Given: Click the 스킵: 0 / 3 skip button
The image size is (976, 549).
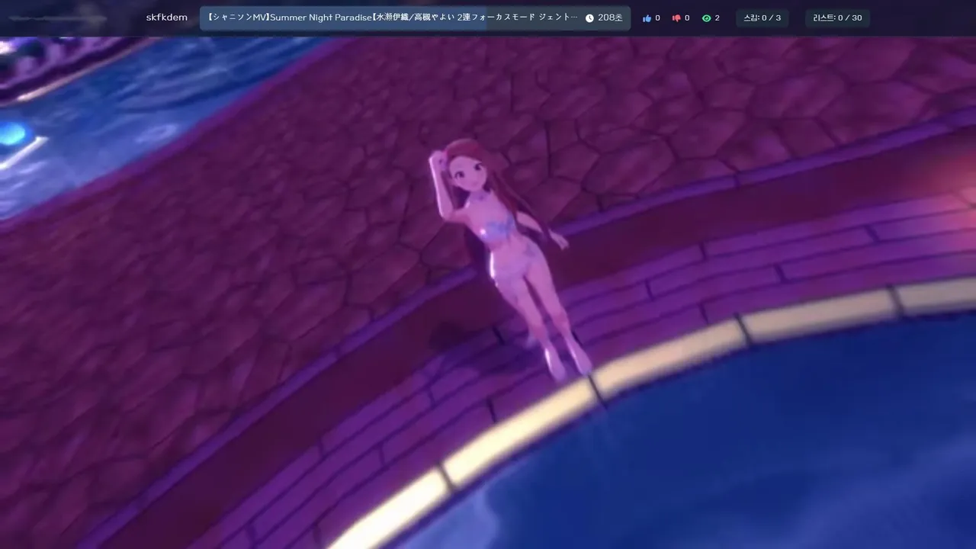Looking at the screenshot, I should (762, 18).
